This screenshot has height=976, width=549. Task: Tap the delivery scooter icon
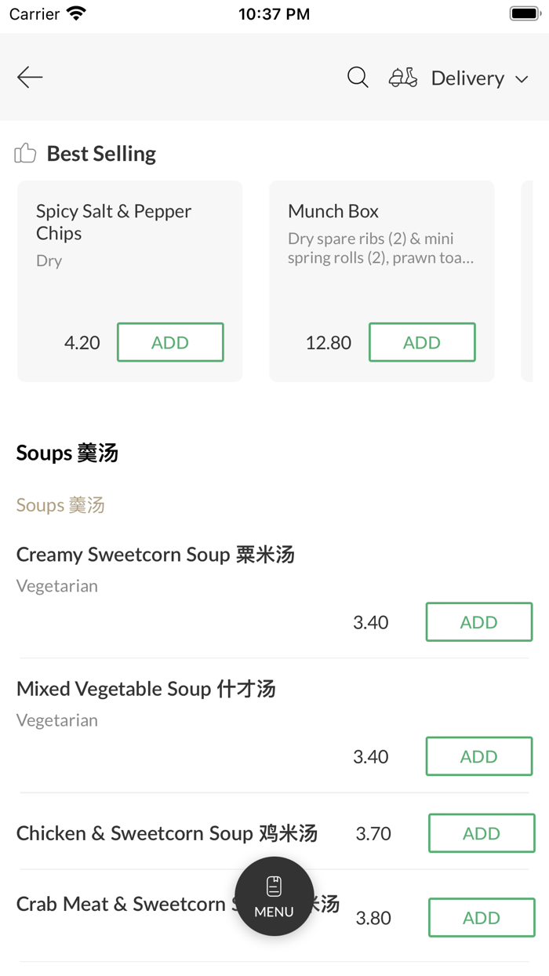tap(402, 78)
